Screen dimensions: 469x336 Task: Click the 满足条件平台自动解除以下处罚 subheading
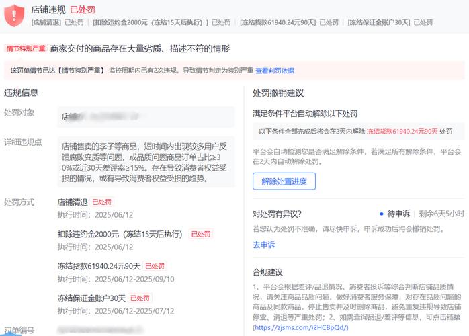pos(305,114)
